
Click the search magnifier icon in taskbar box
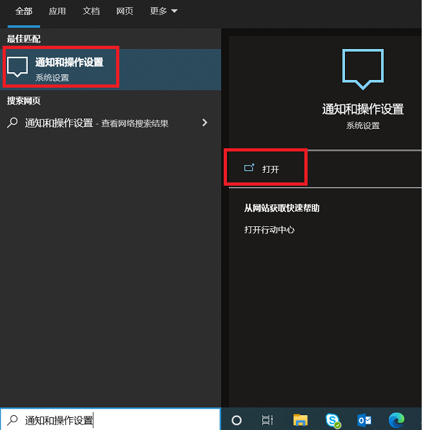click(13, 420)
